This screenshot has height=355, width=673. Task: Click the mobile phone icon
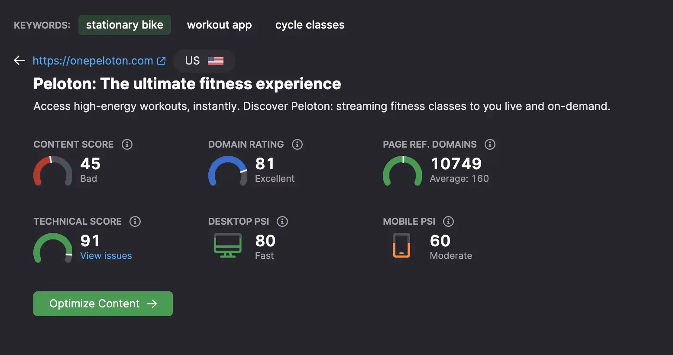[x=401, y=245]
